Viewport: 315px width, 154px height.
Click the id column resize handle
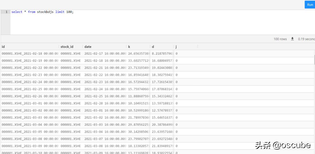(58, 47)
